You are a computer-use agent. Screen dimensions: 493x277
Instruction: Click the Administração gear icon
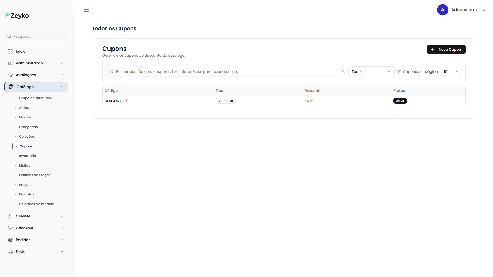(x=10, y=63)
